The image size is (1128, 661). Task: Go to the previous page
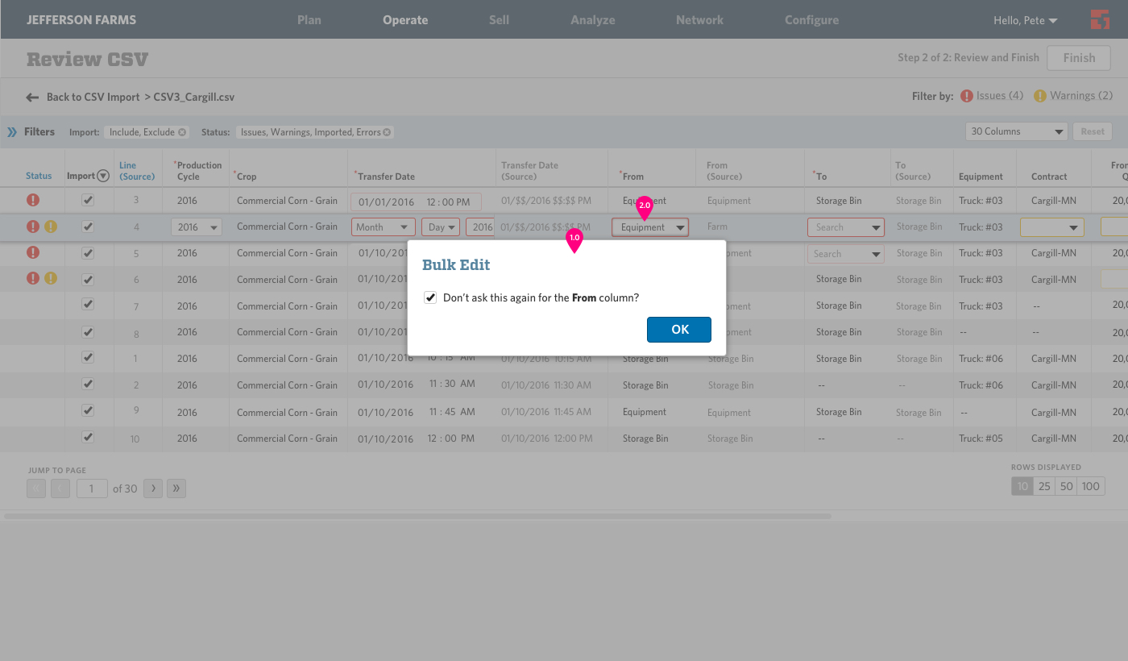pyautogui.click(x=60, y=488)
